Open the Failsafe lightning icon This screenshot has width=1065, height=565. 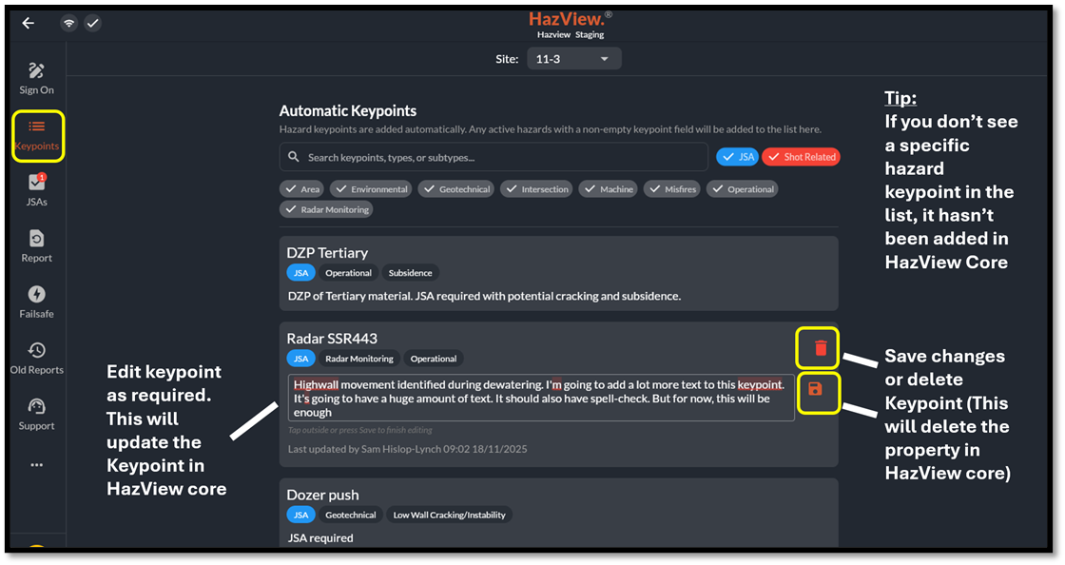tap(37, 301)
